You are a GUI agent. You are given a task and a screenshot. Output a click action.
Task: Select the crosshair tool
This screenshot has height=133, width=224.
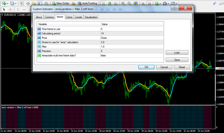click(x=11, y=10)
